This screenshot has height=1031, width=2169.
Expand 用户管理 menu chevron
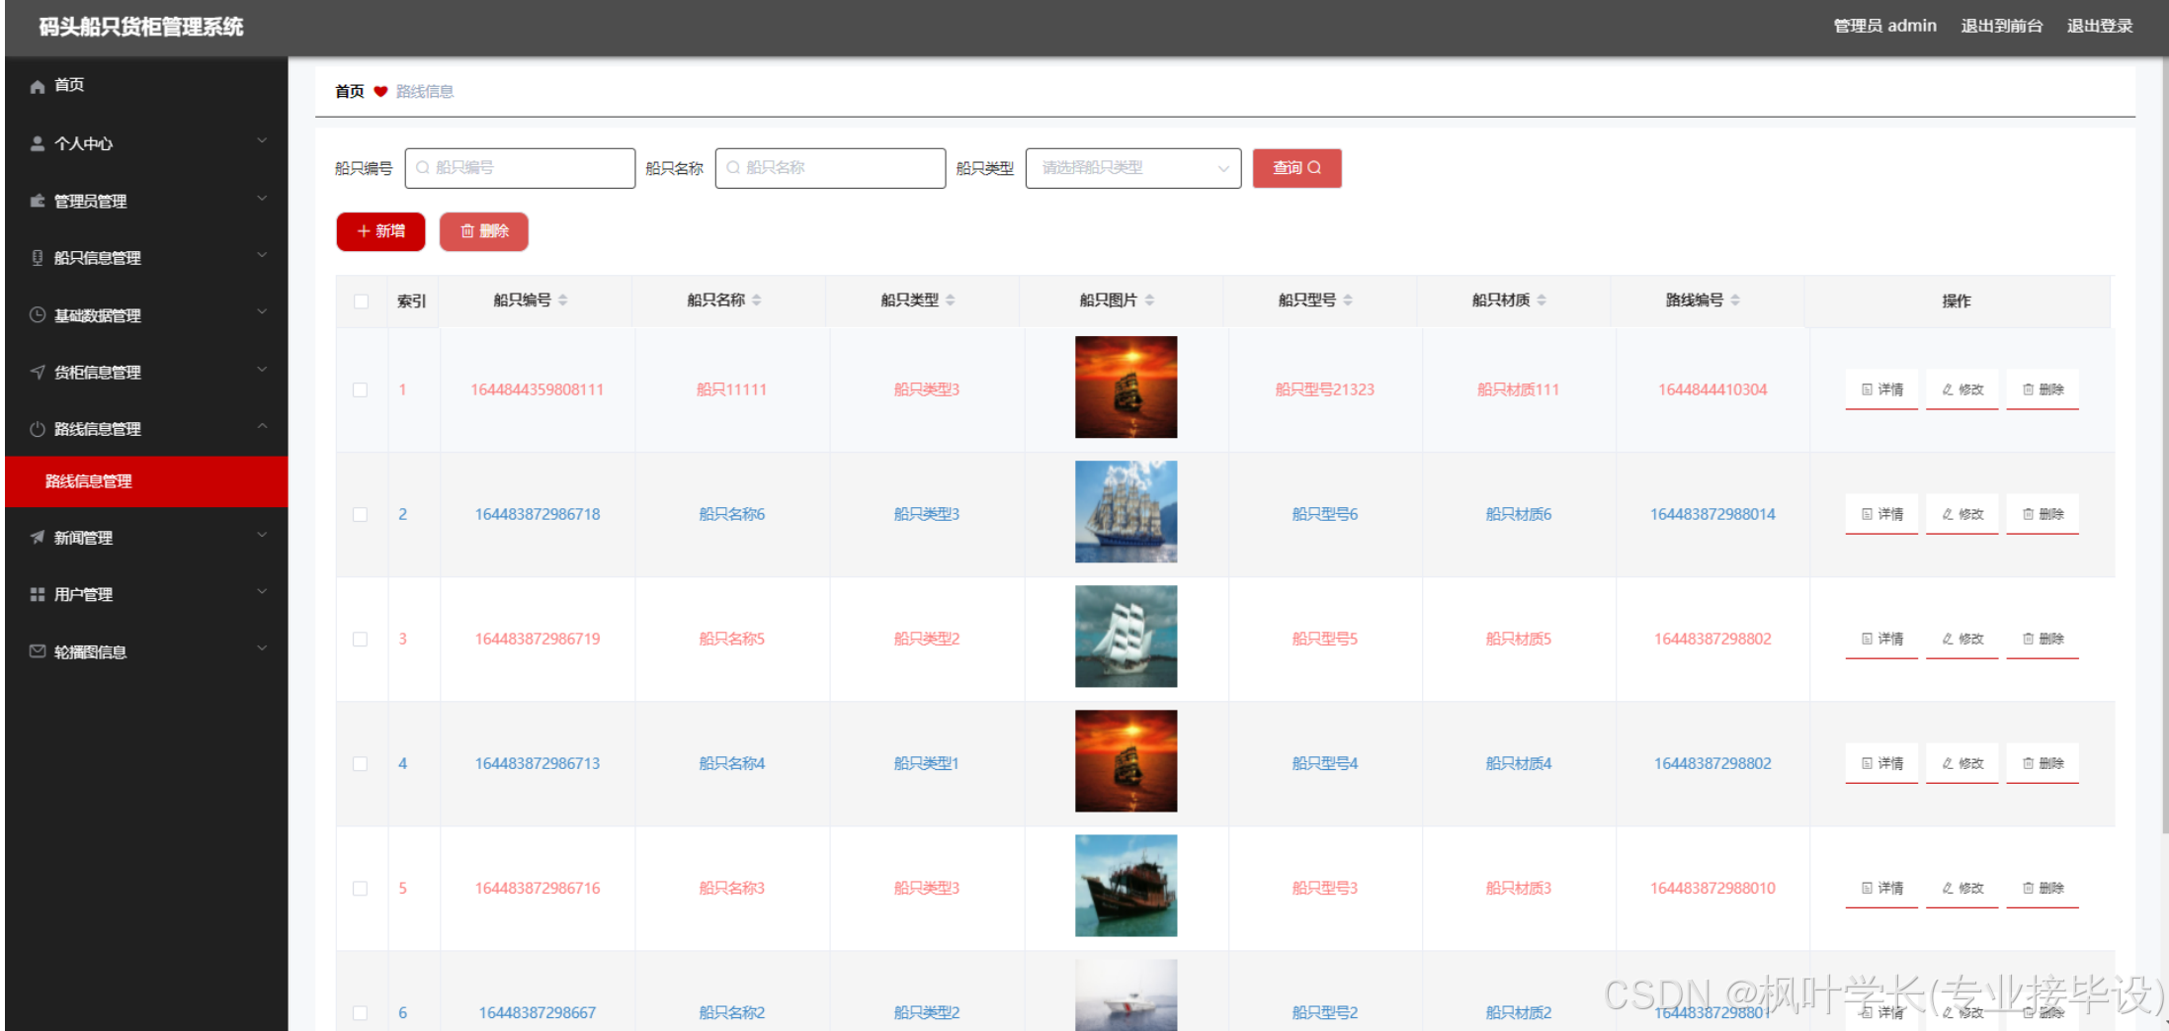pos(262,592)
